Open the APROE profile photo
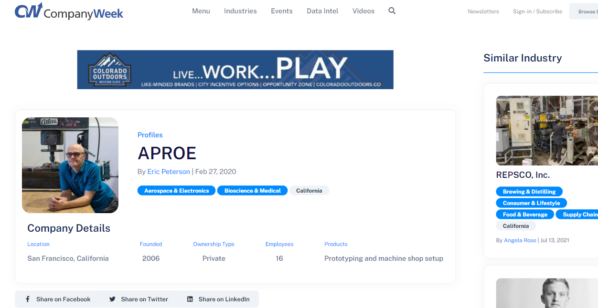Image resolution: width=598 pixels, height=308 pixels. pyautogui.click(x=70, y=165)
